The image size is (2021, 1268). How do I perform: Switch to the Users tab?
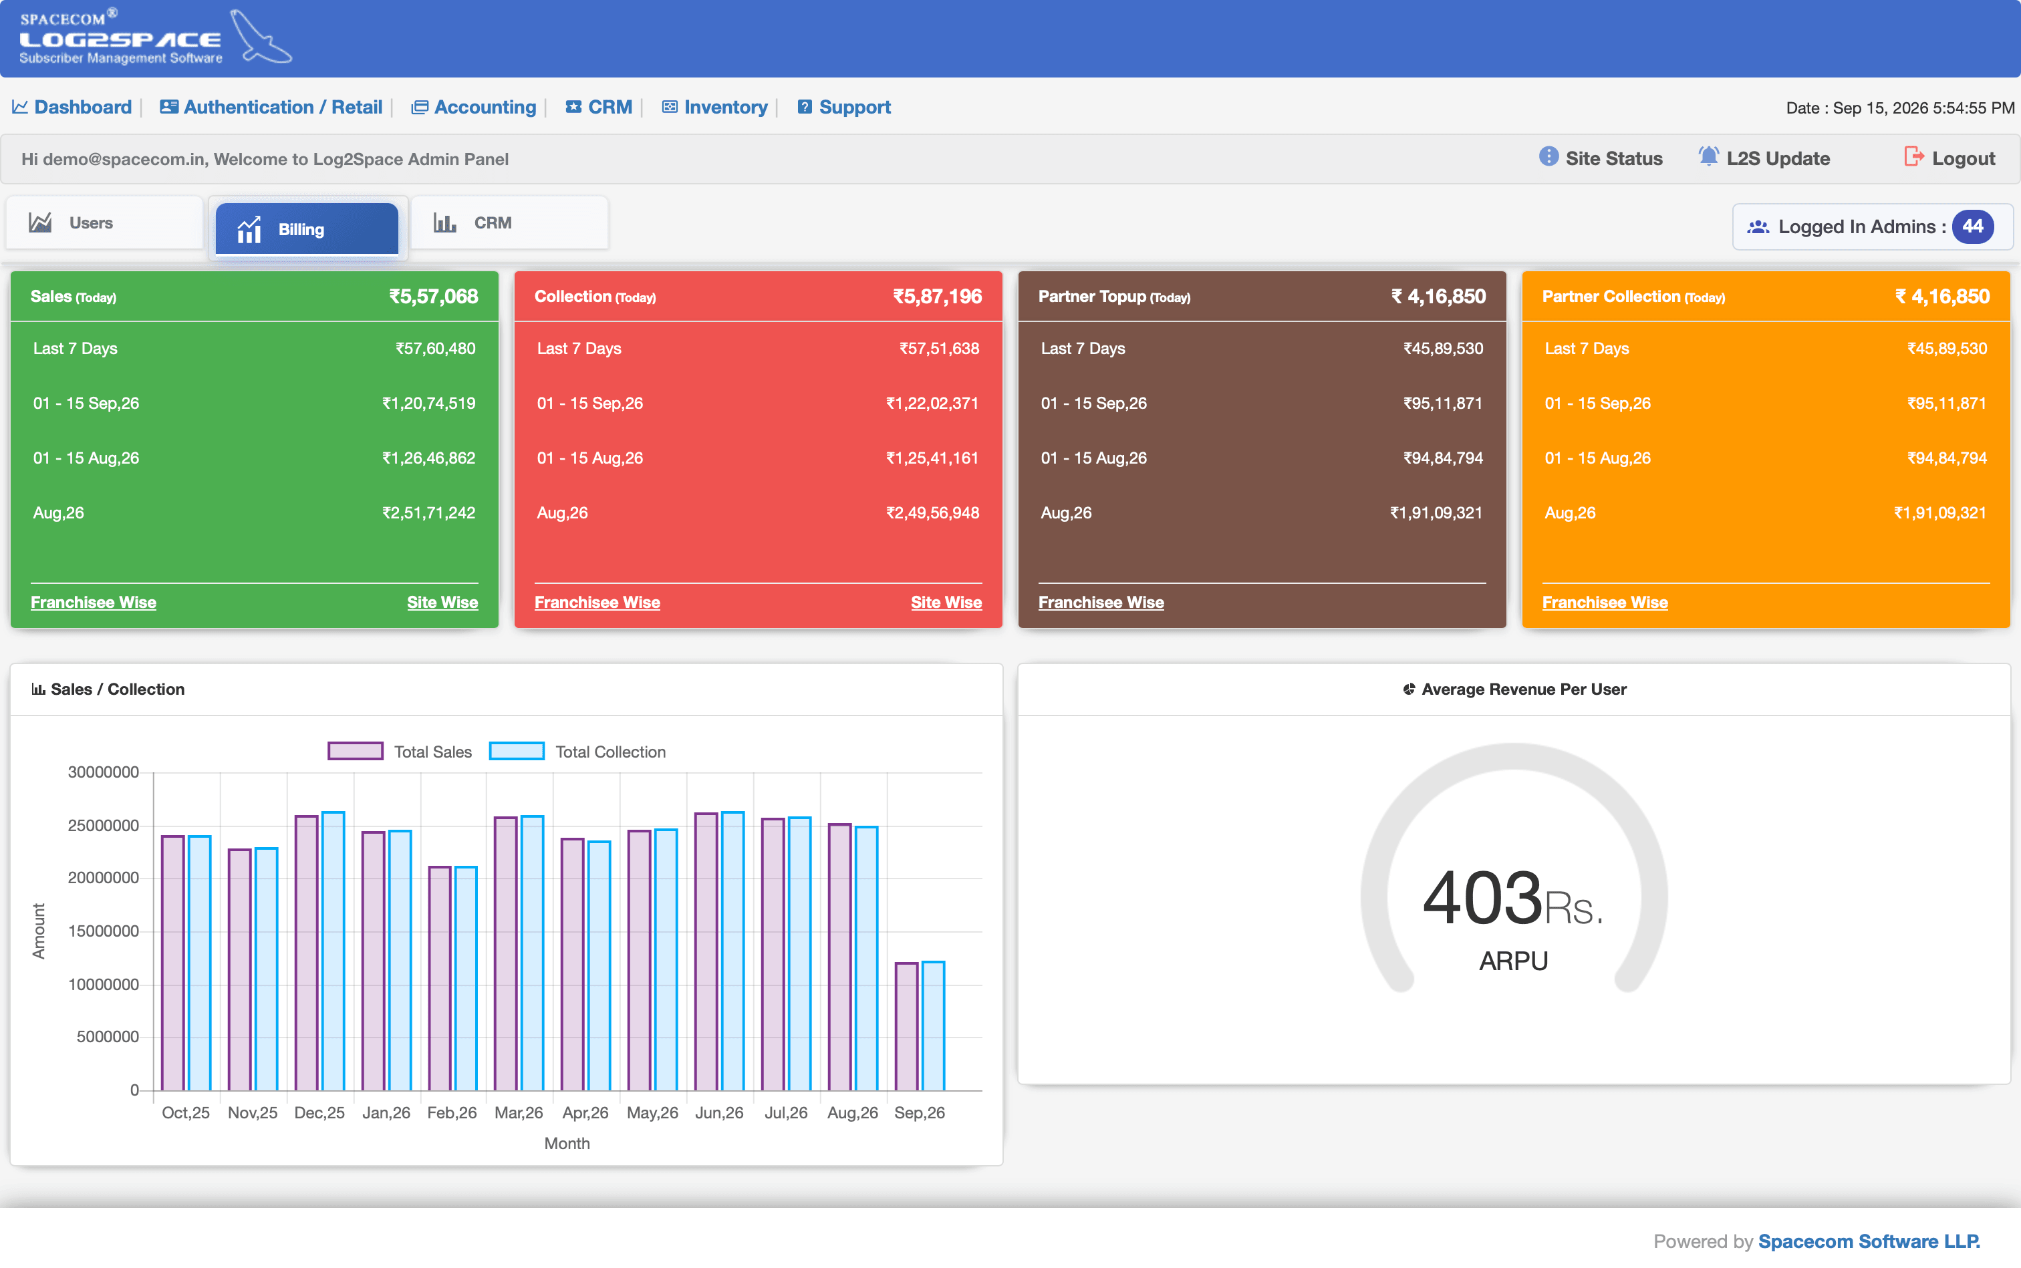point(105,222)
